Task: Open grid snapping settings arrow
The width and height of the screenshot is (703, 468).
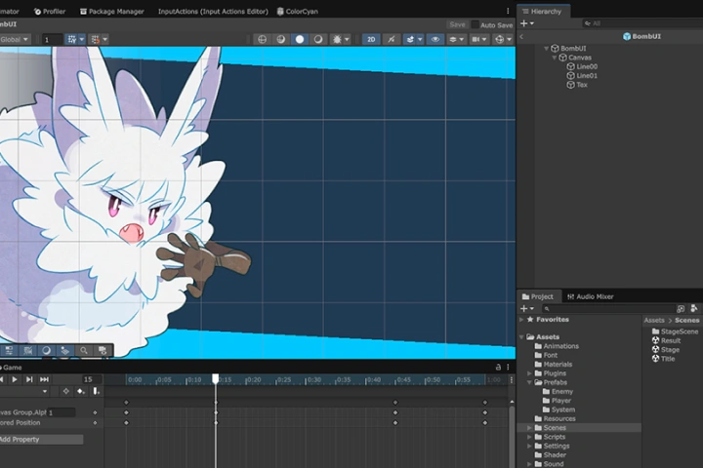Action: pos(82,39)
